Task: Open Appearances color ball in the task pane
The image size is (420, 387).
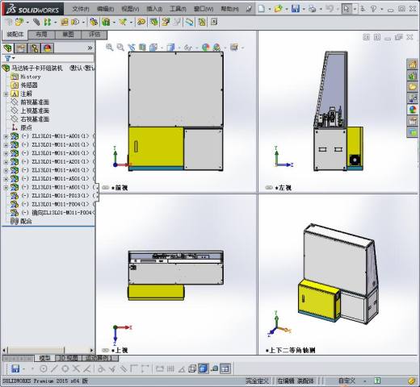Action: 413,110
